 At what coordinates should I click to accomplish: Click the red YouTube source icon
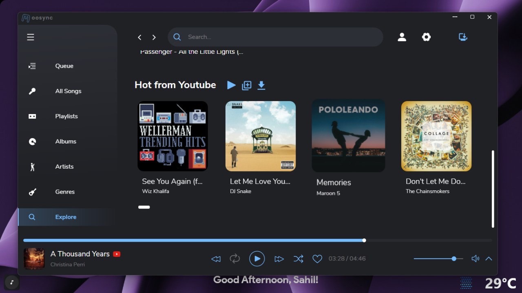117,254
